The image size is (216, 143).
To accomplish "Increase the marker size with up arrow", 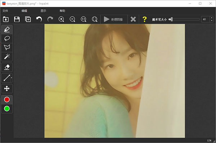I will click(x=212, y=18).
